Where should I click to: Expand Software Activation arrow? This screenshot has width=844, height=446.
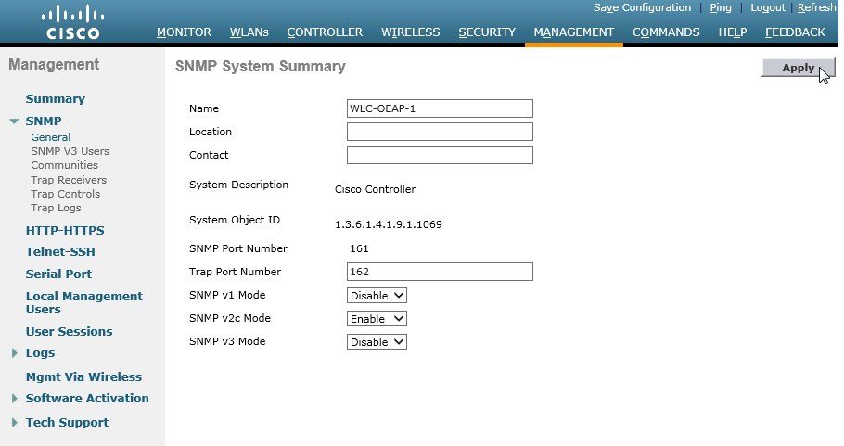click(15, 399)
